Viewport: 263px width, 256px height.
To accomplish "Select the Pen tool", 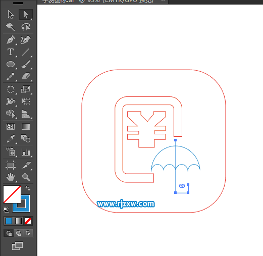I will click(x=11, y=40).
